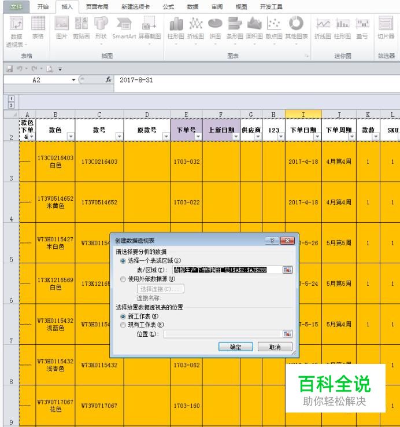This screenshot has width=400, height=427.
Task: Insert a Column sparkline (迷你图 柱形图)
Action: (342, 28)
